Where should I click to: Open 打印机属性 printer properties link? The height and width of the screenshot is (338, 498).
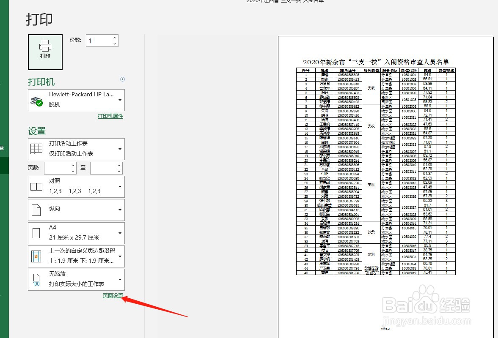coord(110,115)
